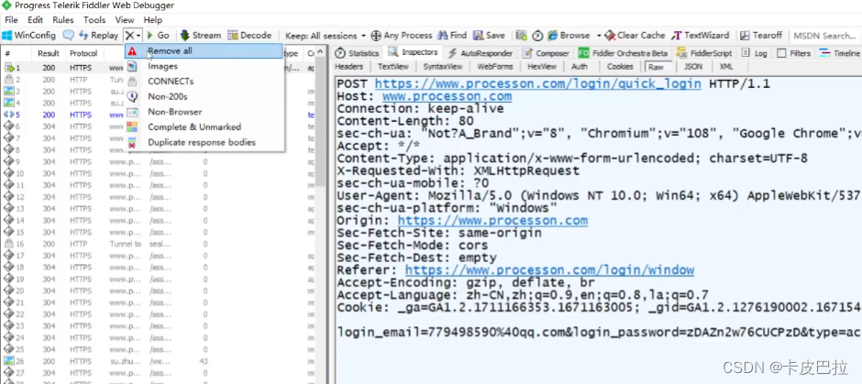Open the Edit menu
862x384 pixels.
[35, 20]
